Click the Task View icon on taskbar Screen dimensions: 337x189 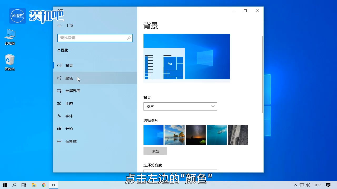pos(23,185)
